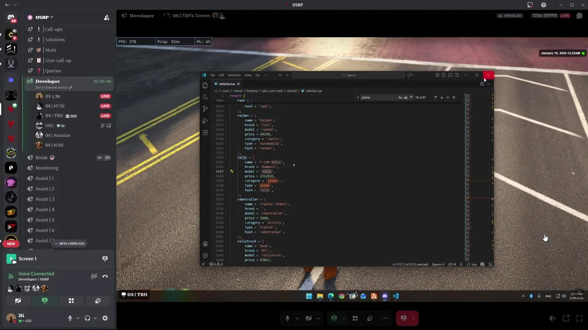Split the editor right in VS Code
This screenshot has height=330, width=588.
tap(482, 84)
